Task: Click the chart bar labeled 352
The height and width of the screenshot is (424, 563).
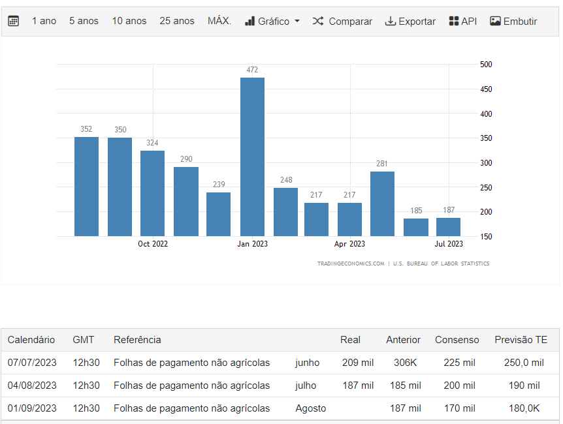Action: click(x=86, y=186)
